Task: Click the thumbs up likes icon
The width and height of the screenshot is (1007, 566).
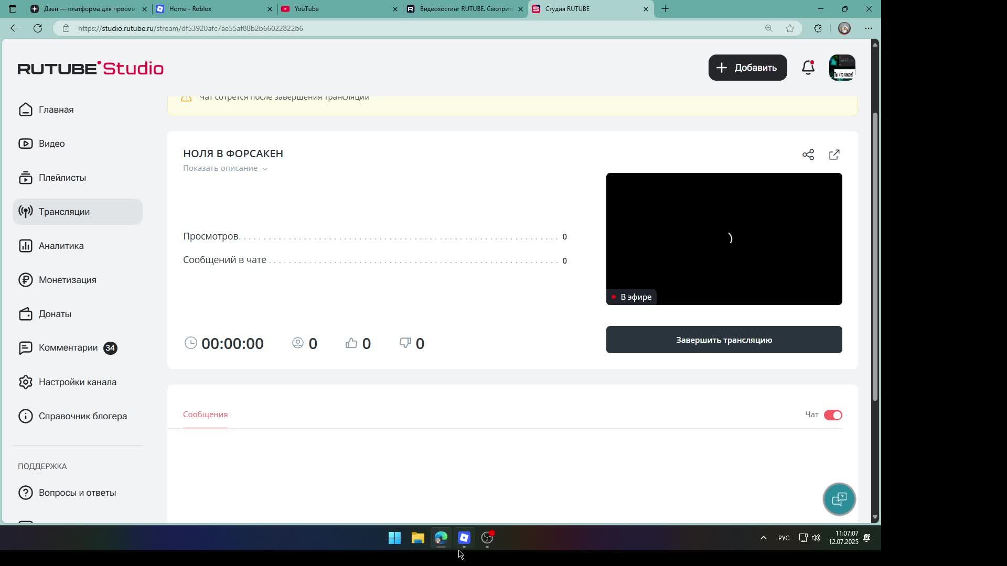Action: (351, 343)
